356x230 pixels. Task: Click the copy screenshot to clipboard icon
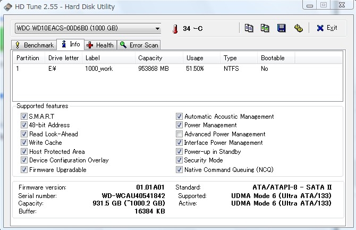click(x=265, y=28)
